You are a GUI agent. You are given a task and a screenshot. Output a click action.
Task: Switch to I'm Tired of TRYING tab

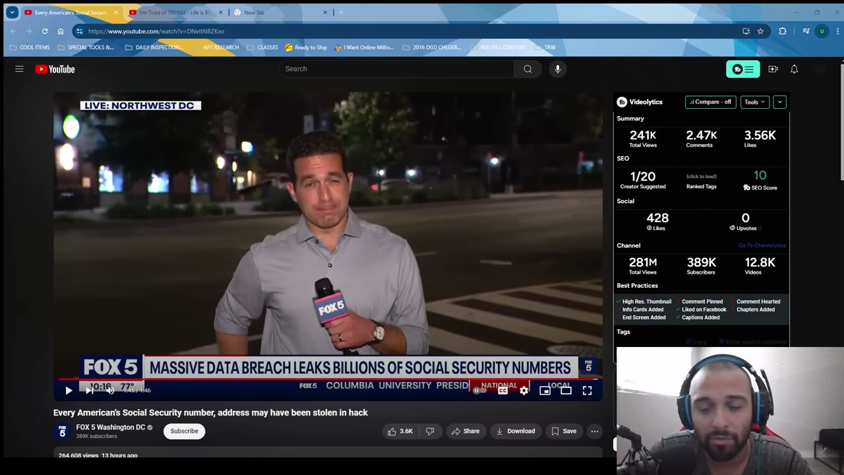coord(175,13)
